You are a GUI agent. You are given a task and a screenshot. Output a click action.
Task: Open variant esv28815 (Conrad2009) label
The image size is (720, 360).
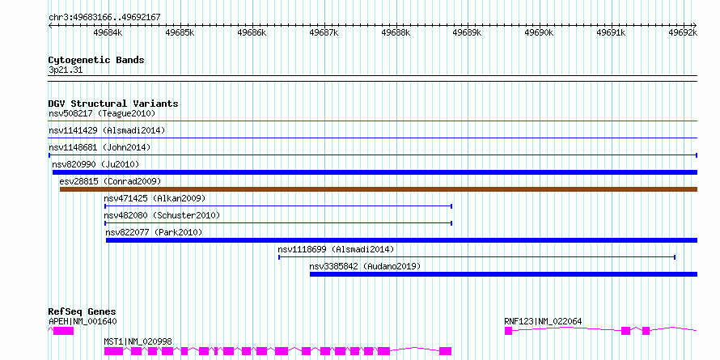tap(110, 181)
